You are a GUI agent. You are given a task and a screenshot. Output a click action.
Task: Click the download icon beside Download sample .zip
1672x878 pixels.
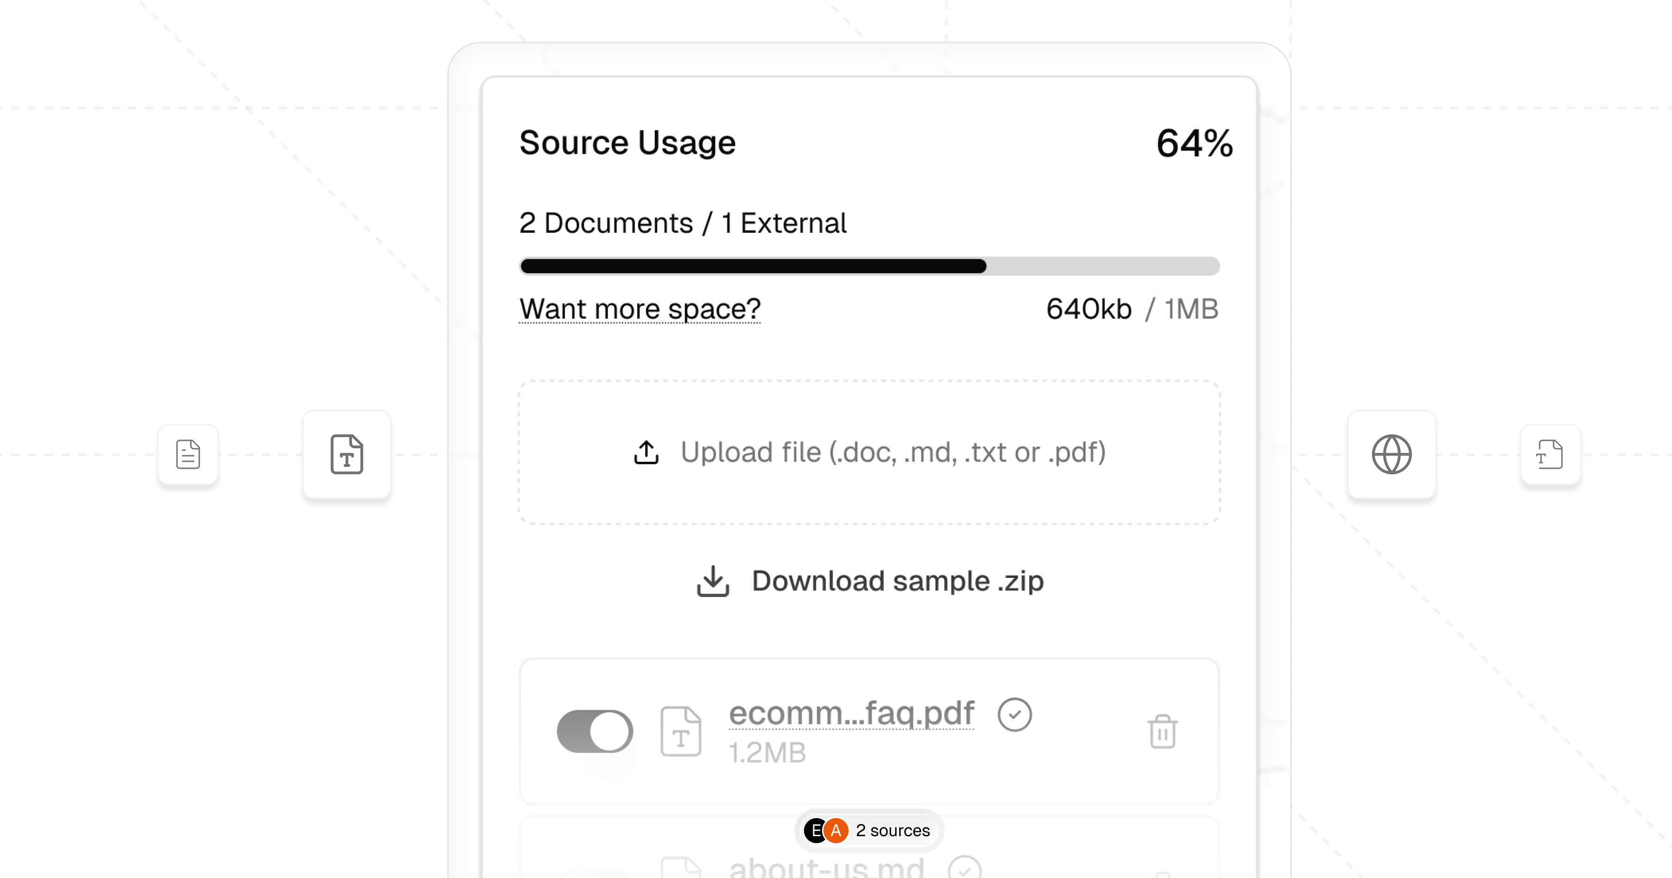coord(712,581)
